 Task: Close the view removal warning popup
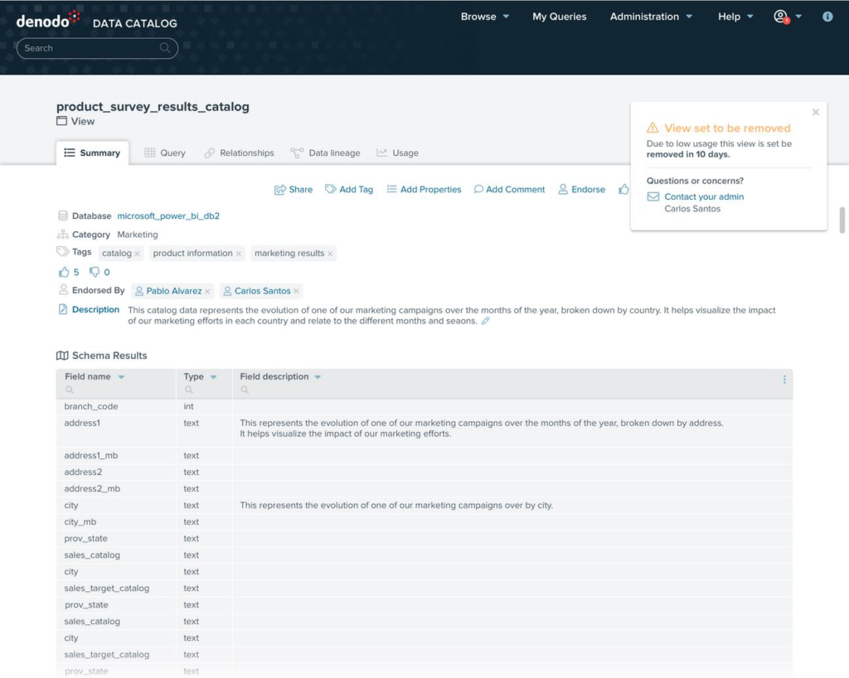(x=815, y=113)
